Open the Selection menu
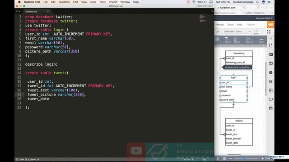289x162 pixels. (64, 2)
